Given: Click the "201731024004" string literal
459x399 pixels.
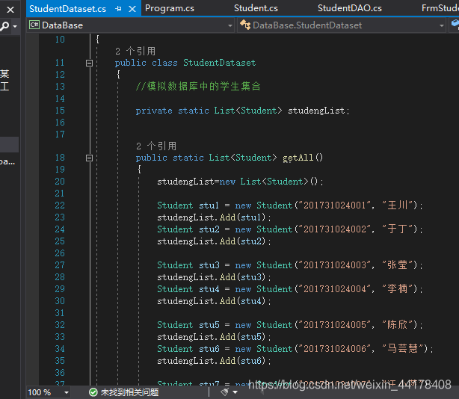Looking at the screenshot, I should 335,289.
